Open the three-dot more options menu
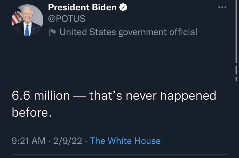This screenshot has width=239, height=158. [x=222, y=7]
